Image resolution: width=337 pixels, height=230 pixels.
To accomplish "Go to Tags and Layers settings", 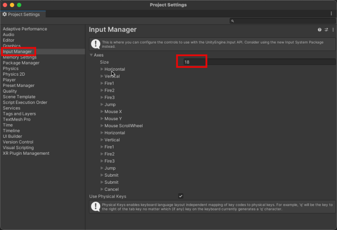I will point(19,114).
